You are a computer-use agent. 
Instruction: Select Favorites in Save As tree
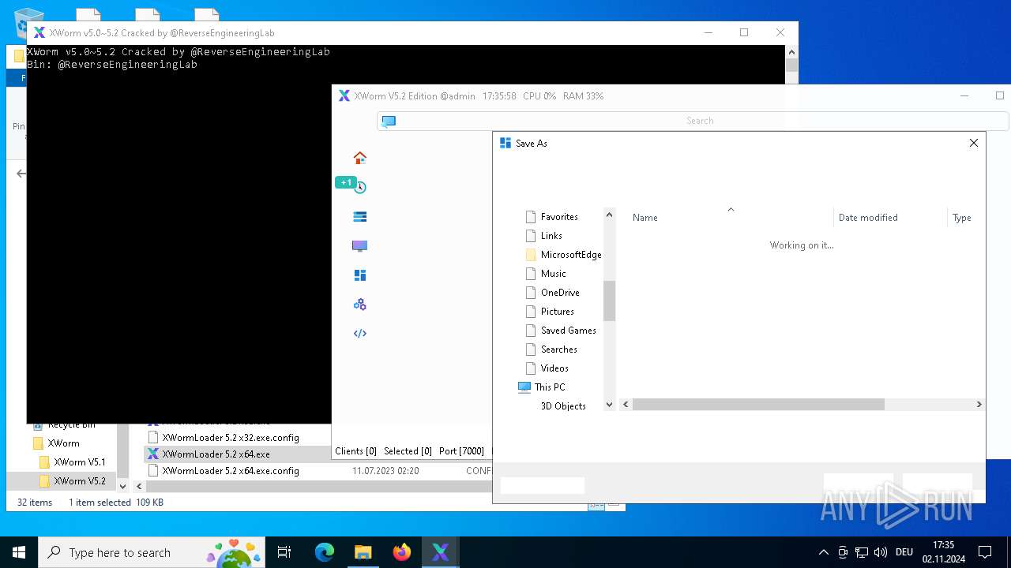tap(559, 217)
